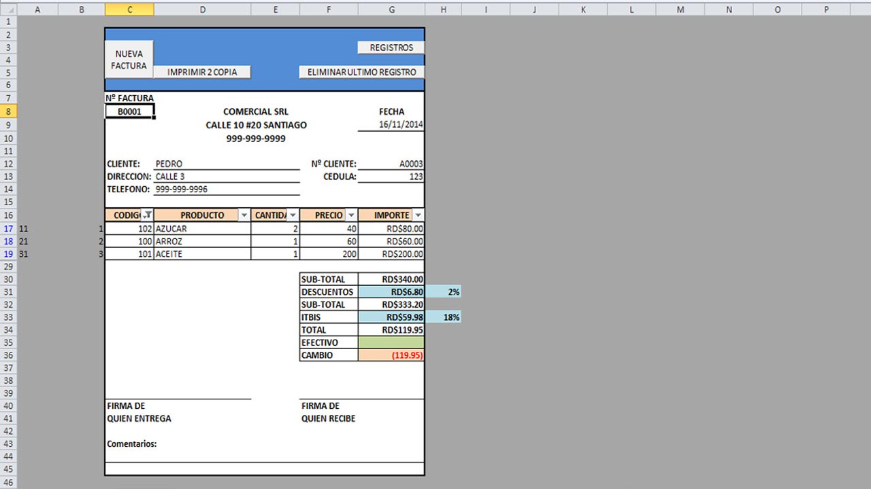Select the COMERCIAL SRL title cell
Image resolution: width=871 pixels, height=489 pixels.
(256, 112)
